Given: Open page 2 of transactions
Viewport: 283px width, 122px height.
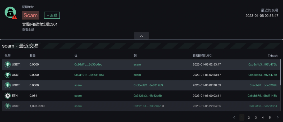Looking at the screenshot, I should coord(249,118).
